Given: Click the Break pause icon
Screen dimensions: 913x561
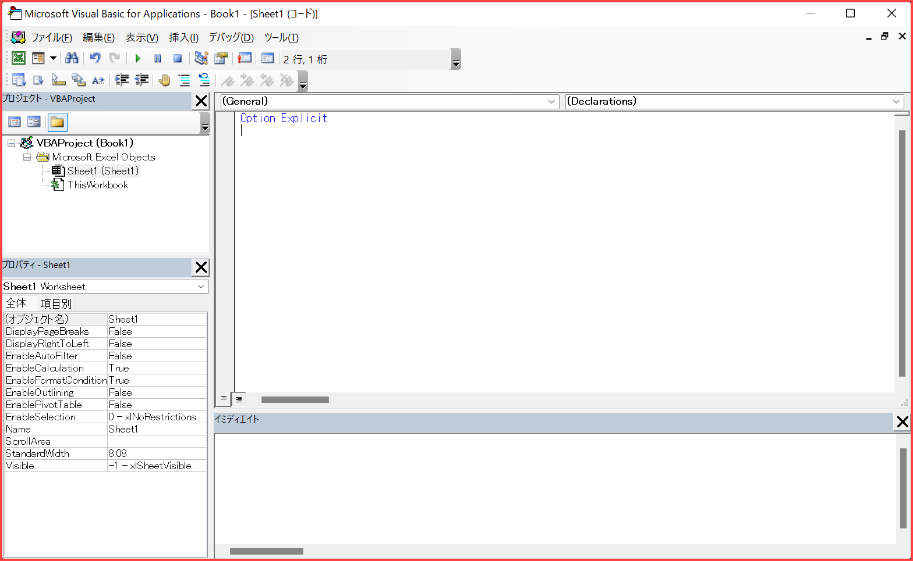Looking at the screenshot, I should [x=158, y=58].
